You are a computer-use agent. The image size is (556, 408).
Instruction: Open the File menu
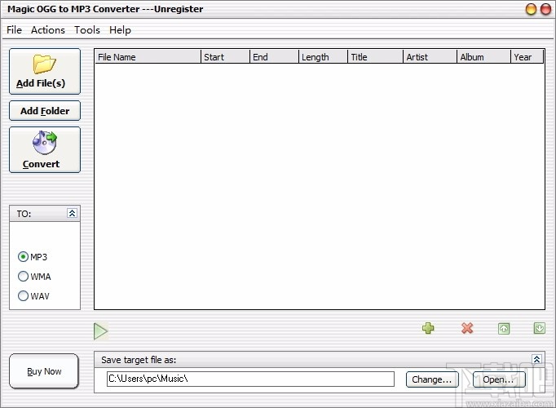pos(14,30)
